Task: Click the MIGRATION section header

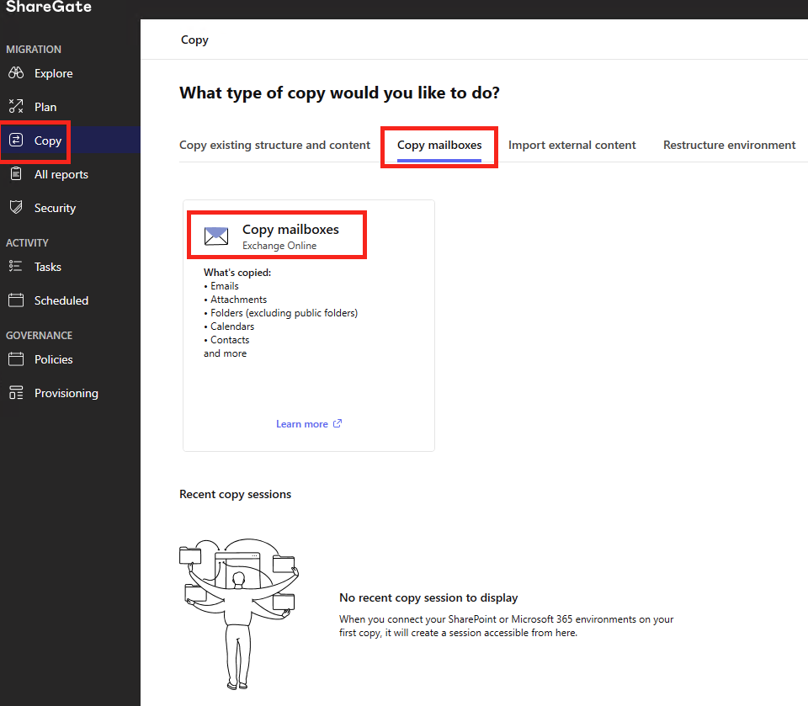Action: click(34, 49)
